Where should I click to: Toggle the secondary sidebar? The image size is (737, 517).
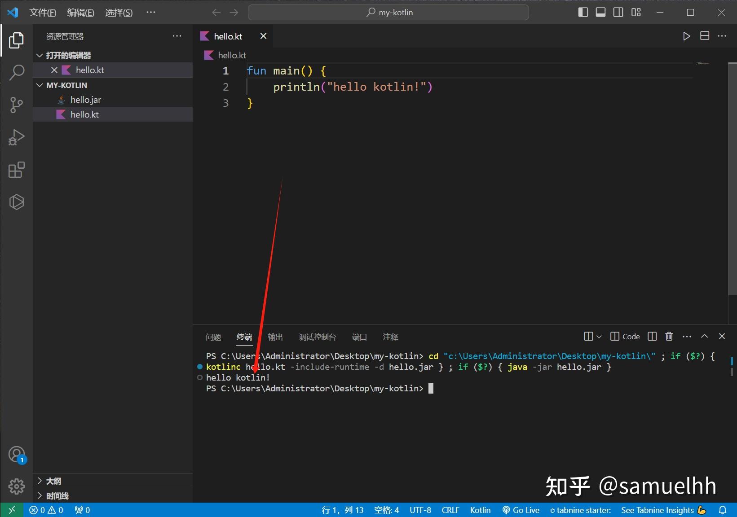[618, 12]
